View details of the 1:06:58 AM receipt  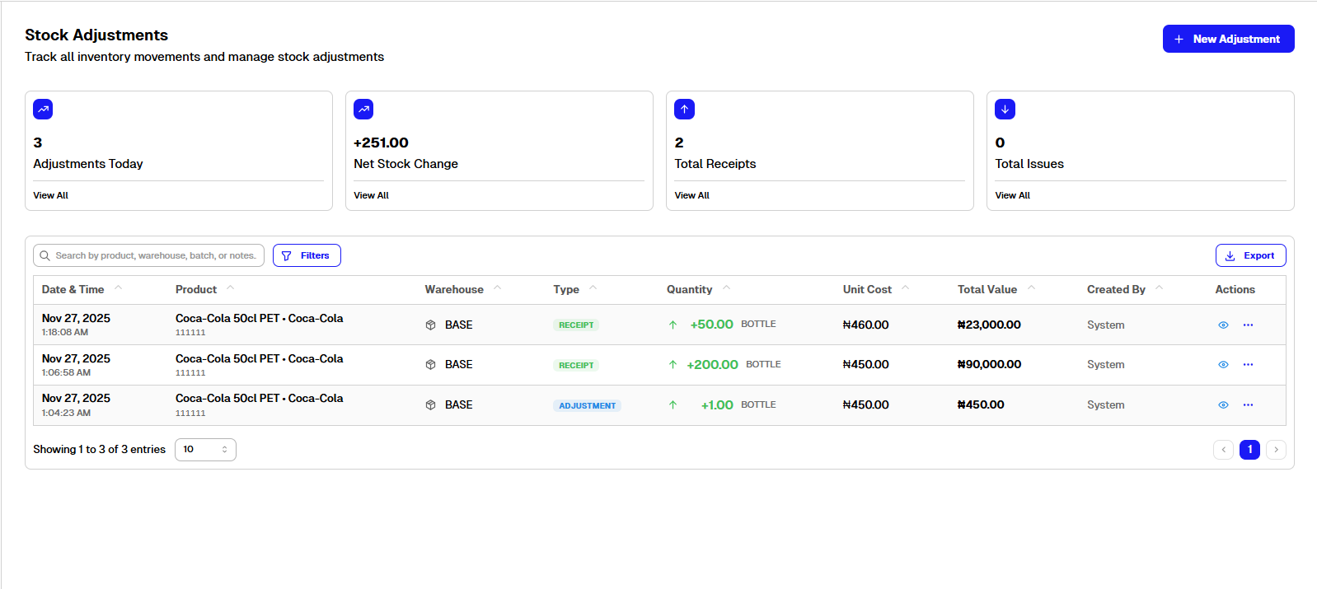coord(1223,364)
